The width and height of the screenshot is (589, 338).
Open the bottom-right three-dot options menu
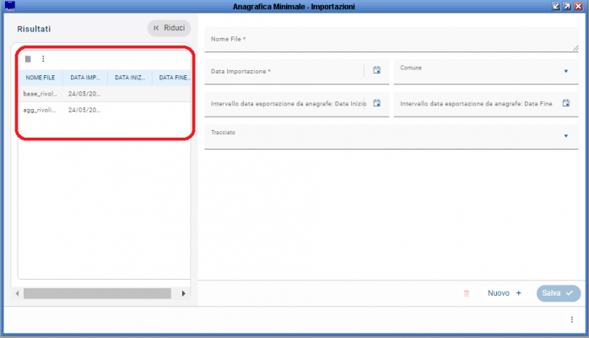point(572,319)
